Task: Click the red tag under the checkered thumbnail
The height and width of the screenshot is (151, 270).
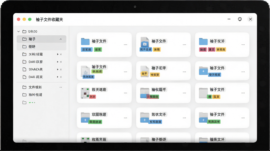Action: pos(93,97)
